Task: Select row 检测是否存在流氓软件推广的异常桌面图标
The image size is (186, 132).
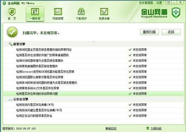Action: point(94,55)
